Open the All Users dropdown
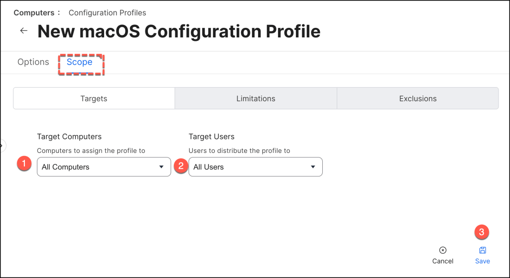The height and width of the screenshot is (278, 510). point(255,167)
